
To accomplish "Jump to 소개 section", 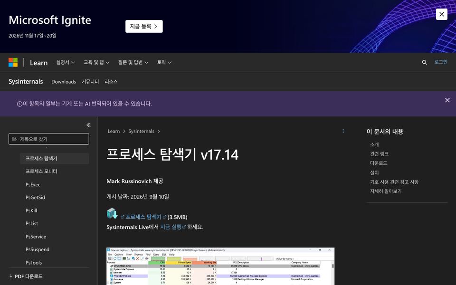I will pos(374,144).
